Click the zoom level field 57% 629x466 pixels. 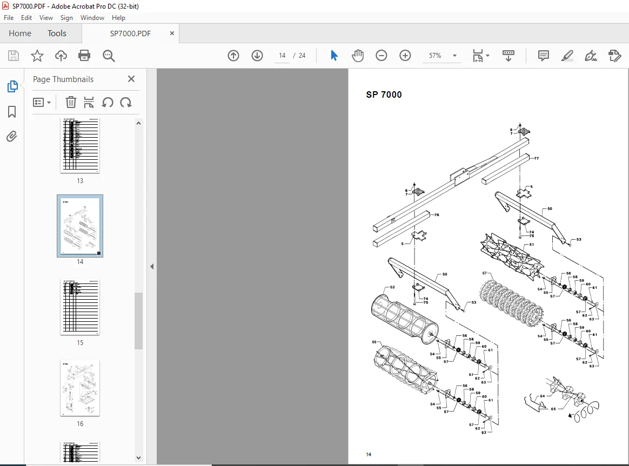(x=435, y=56)
